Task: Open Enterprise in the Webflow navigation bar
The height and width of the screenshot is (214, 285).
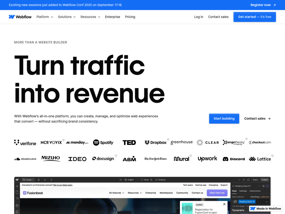Action: [x=113, y=17]
